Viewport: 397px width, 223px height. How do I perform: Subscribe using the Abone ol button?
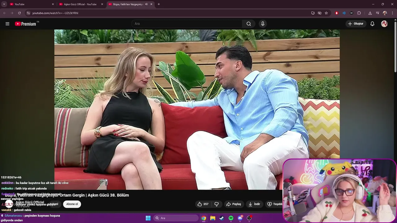tap(72, 204)
